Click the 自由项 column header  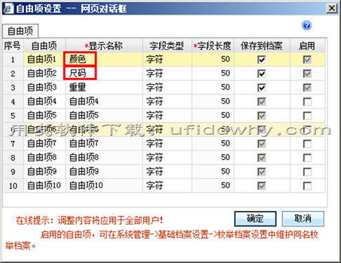[x=44, y=46]
